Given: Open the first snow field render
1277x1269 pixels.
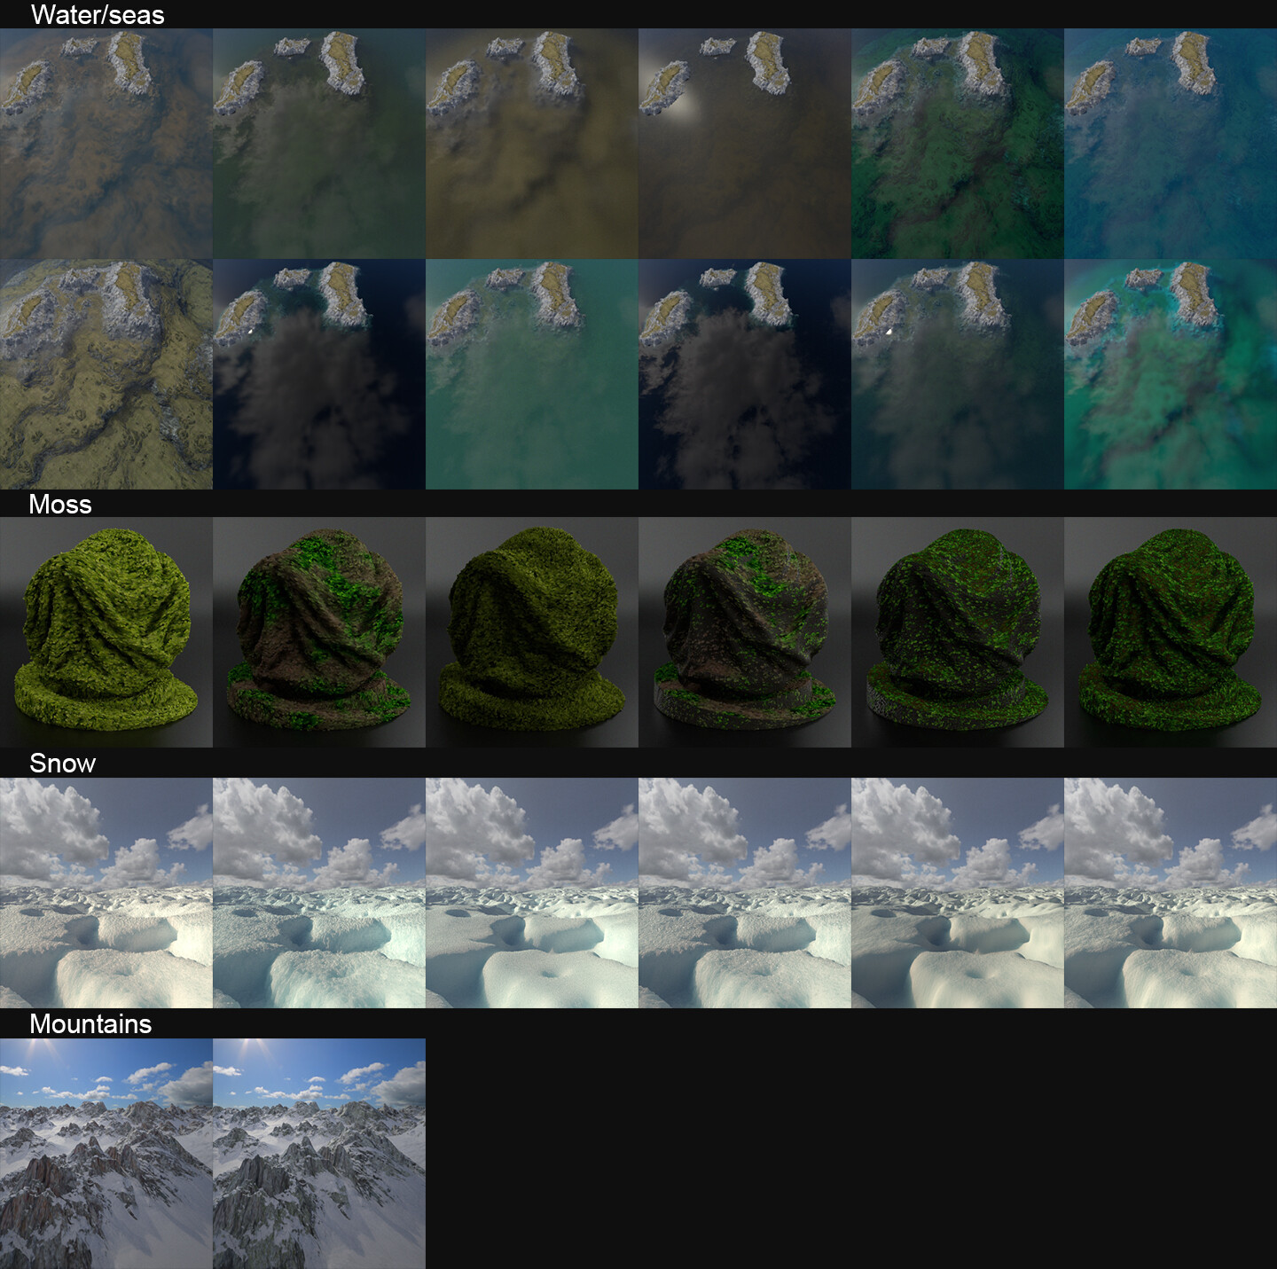Looking at the screenshot, I should 105,896.
